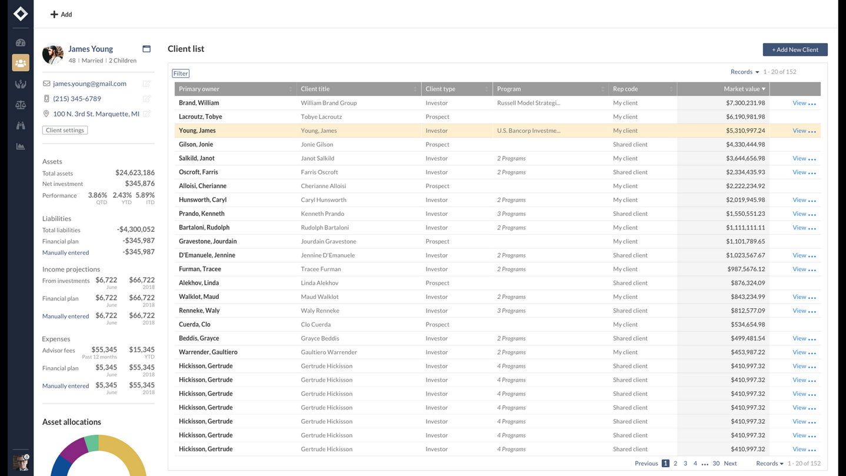Click the Filter button above the table
The image size is (846, 476).
pyautogui.click(x=181, y=74)
